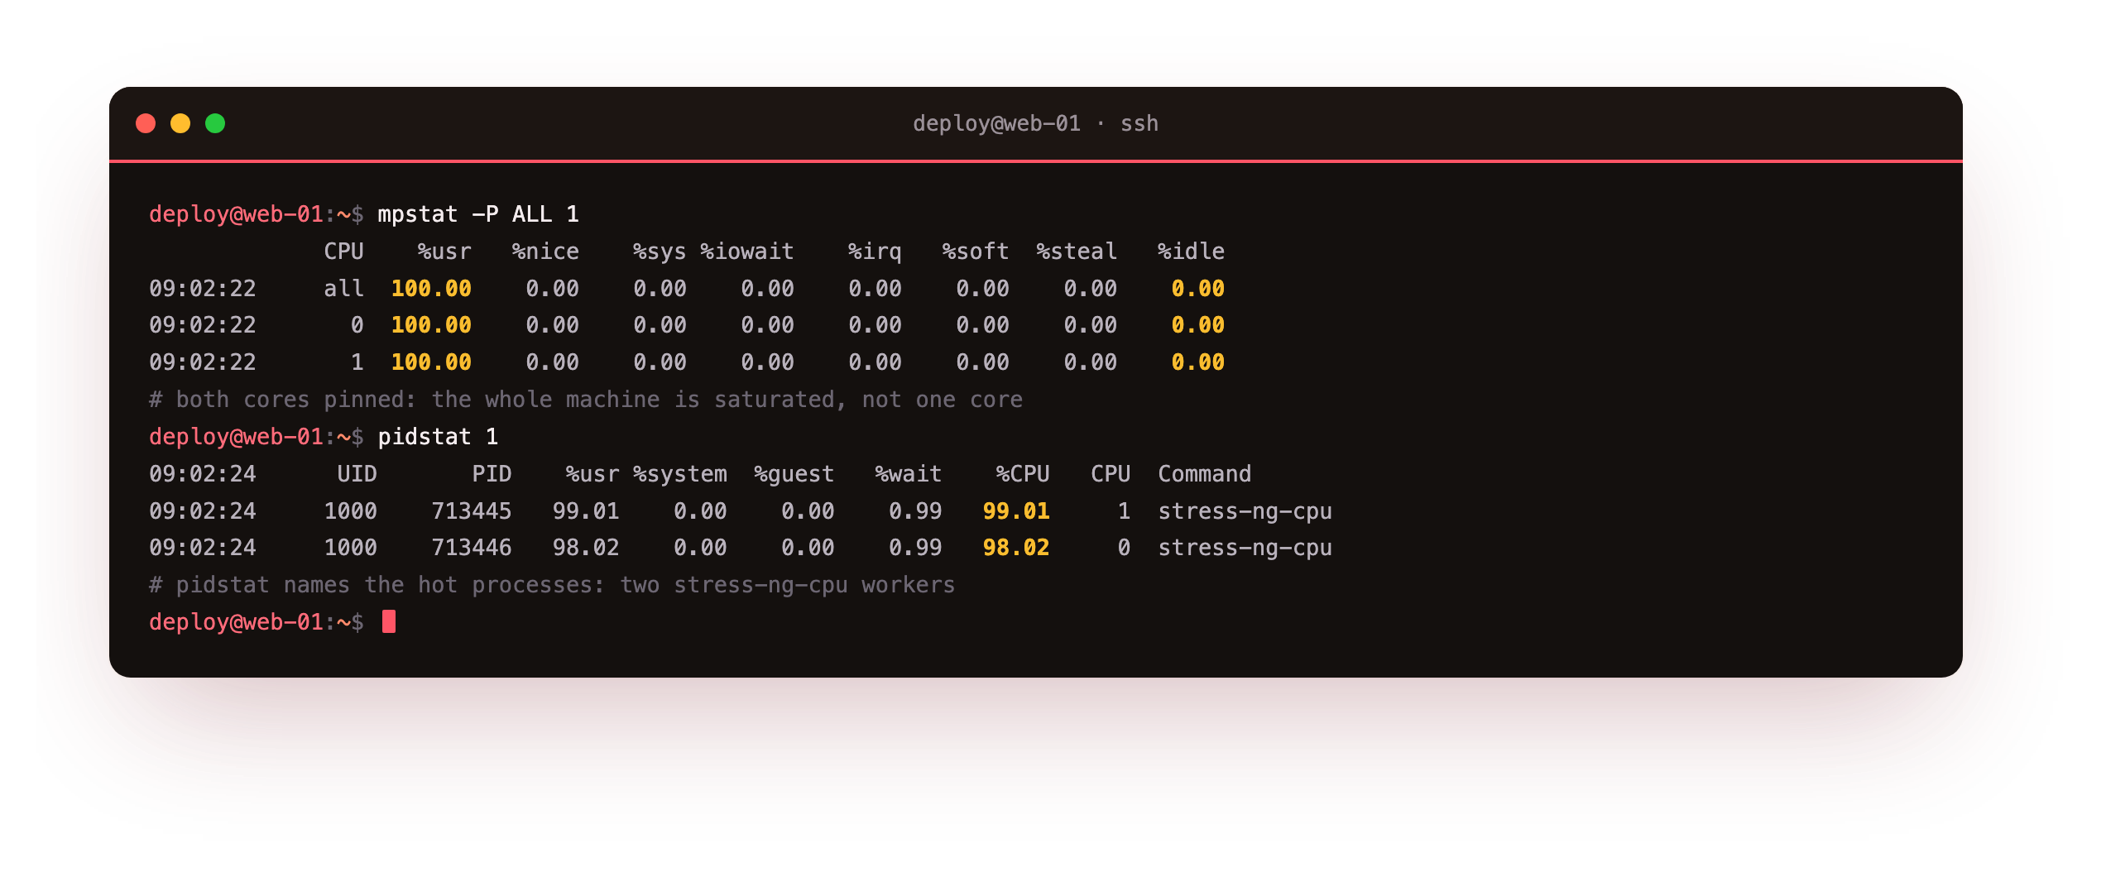Click the %CPU column header
The width and height of the screenshot is (2106, 877).
1023,474
